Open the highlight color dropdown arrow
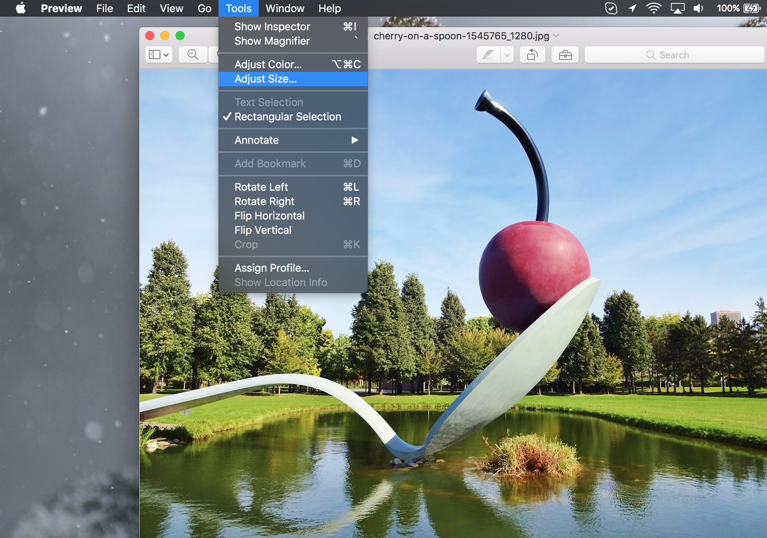Screen dimensions: 767x538 (x=507, y=55)
